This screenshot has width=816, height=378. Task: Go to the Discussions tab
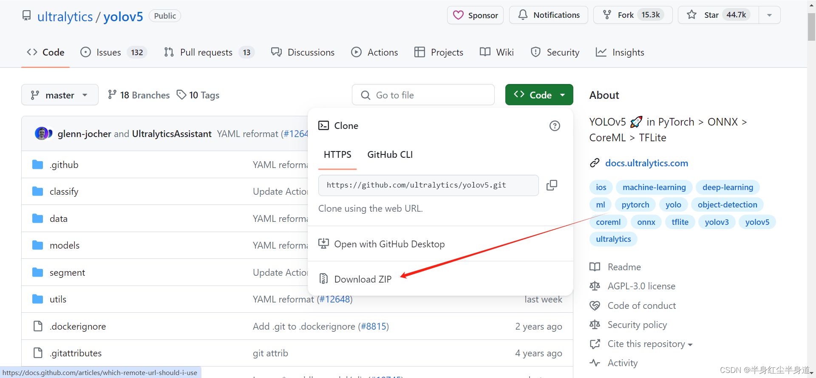[x=303, y=52]
